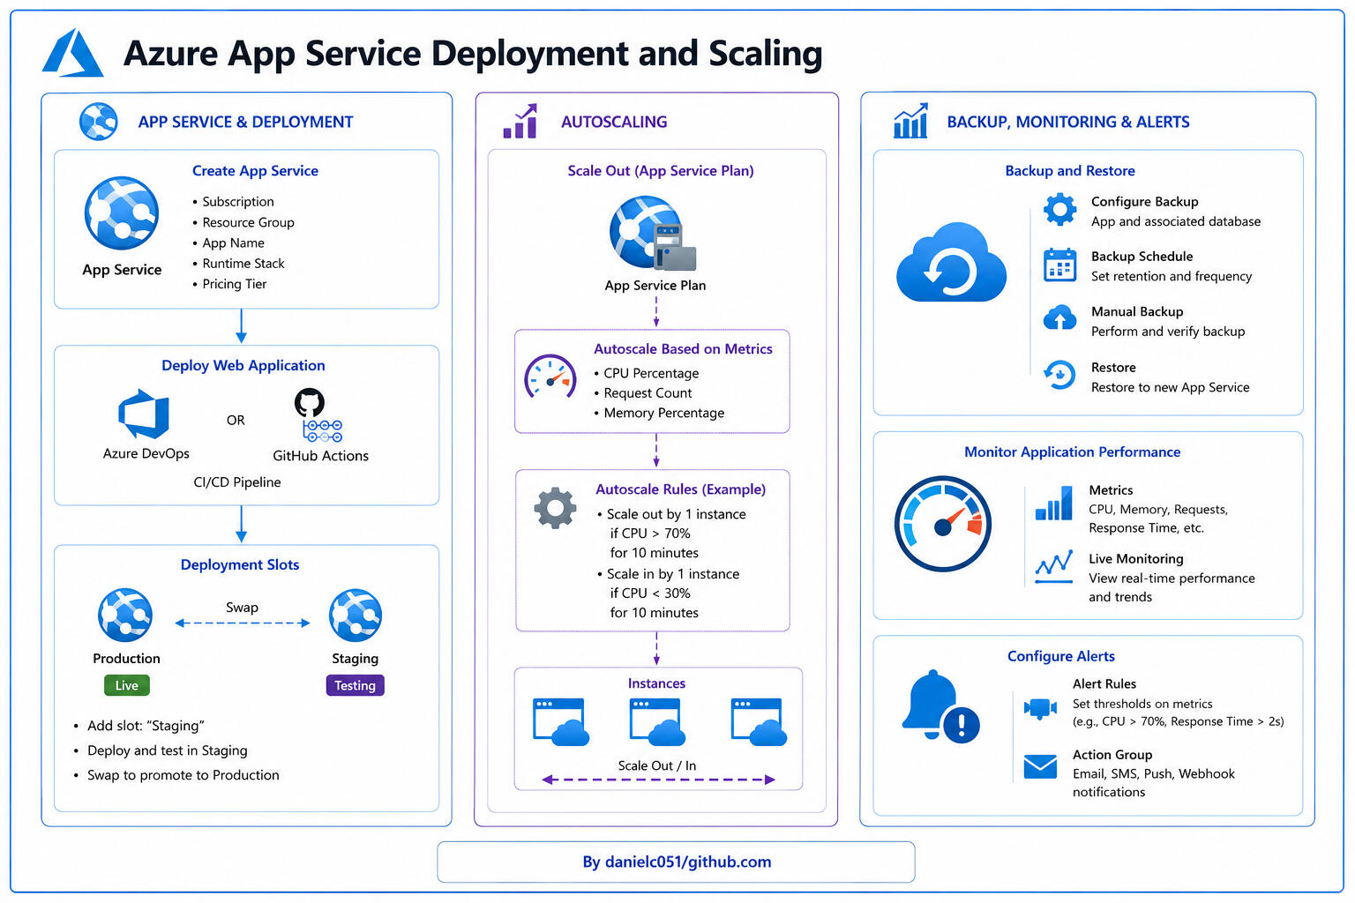Click 'Scale in by 1 instance' rule
1355x903 pixels.
pyautogui.click(x=669, y=574)
